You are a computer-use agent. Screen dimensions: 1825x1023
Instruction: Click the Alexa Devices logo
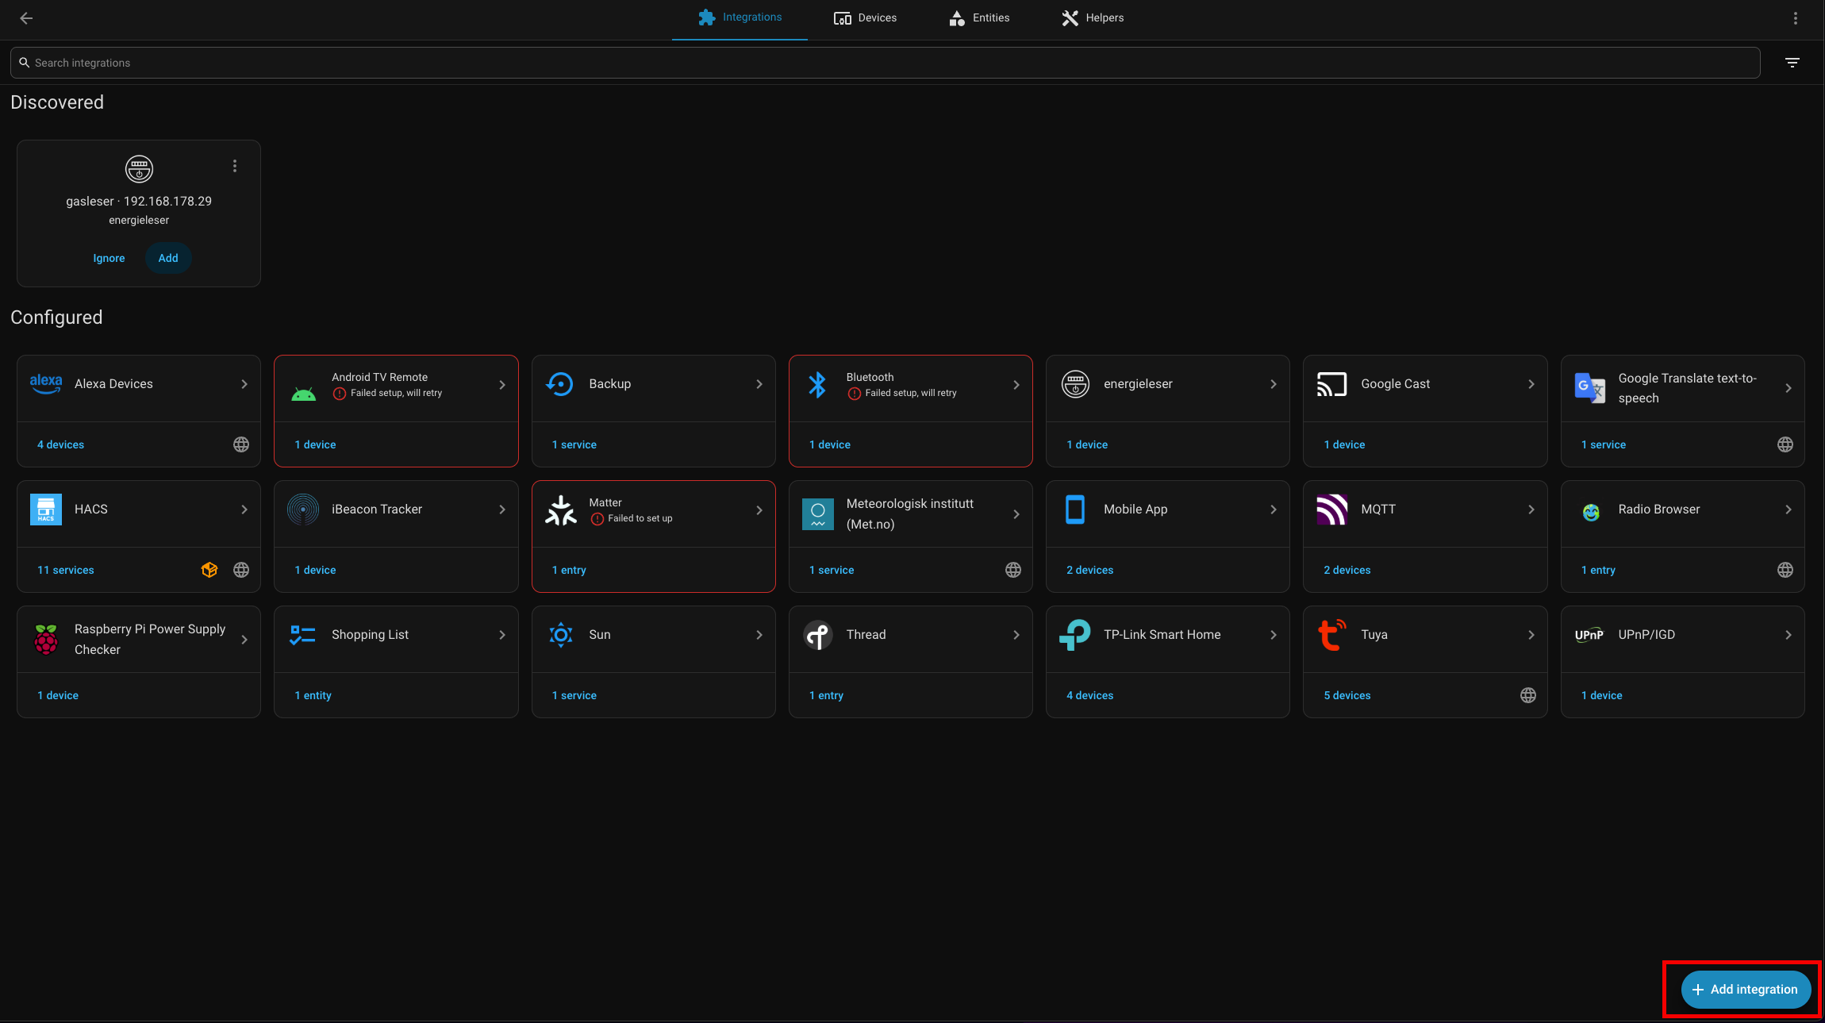(x=46, y=384)
